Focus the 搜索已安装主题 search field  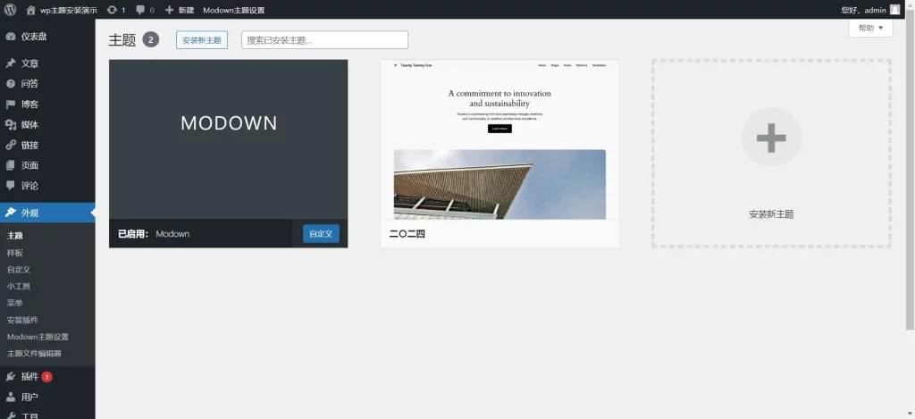point(324,40)
